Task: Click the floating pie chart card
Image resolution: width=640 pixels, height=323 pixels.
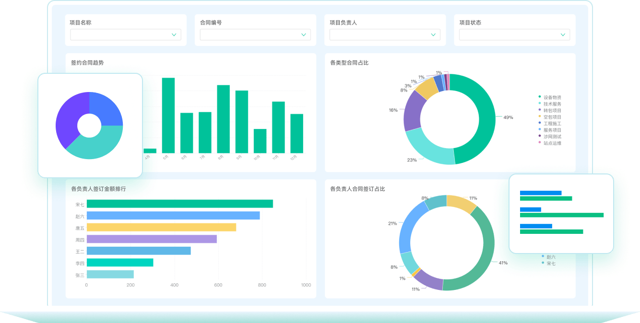Action: (x=90, y=126)
